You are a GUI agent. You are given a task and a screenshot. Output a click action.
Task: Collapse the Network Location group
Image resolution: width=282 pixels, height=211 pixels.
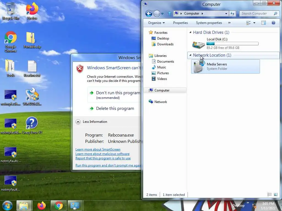pos(190,55)
